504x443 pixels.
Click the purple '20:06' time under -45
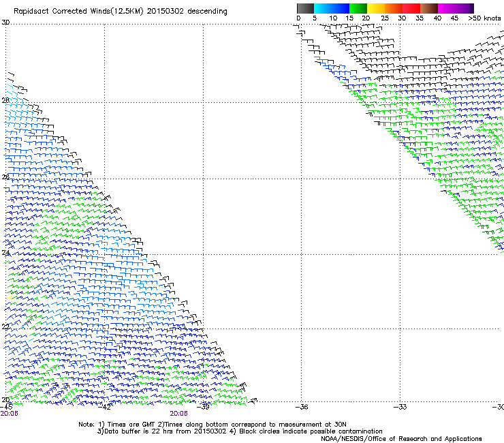pyautogui.click(x=9, y=414)
